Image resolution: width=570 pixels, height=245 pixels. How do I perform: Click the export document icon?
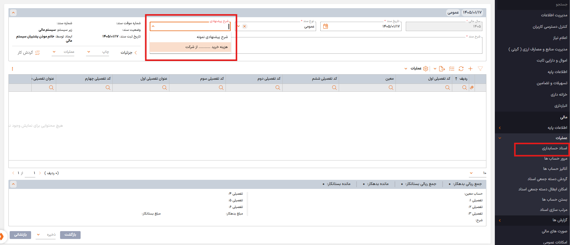point(442,69)
